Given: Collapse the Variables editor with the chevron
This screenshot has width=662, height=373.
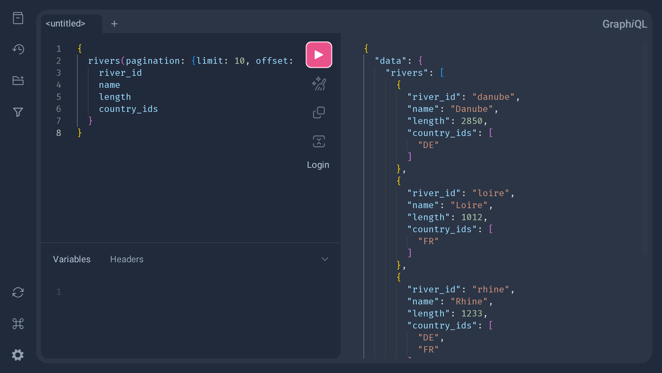Looking at the screenshot, I should [x=325, y=259].
